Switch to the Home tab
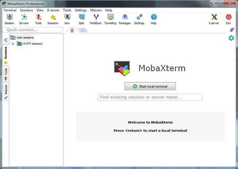The height and width of the screenshot is (169, 238). [72, 30]
